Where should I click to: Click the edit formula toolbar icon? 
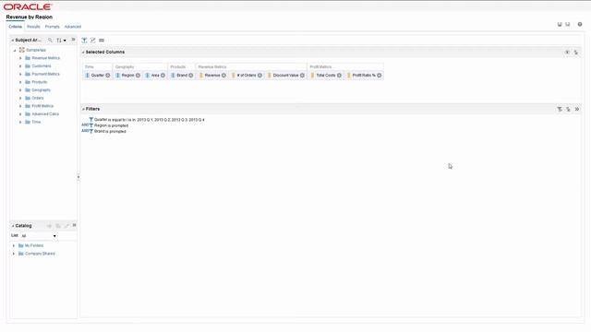[92, 41]
